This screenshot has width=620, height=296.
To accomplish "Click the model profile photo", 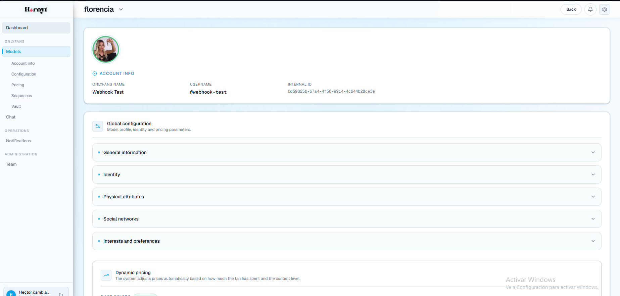I will click(106, 49).
